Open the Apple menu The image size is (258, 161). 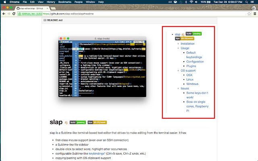pos(5,2)
